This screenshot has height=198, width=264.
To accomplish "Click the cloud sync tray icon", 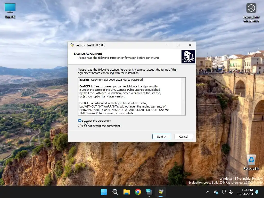I will point(216,192).
